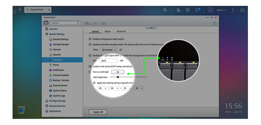Open the 30 minutes time dropdown
This screenshot has height=125, width=261.
(x=109, y=50)
